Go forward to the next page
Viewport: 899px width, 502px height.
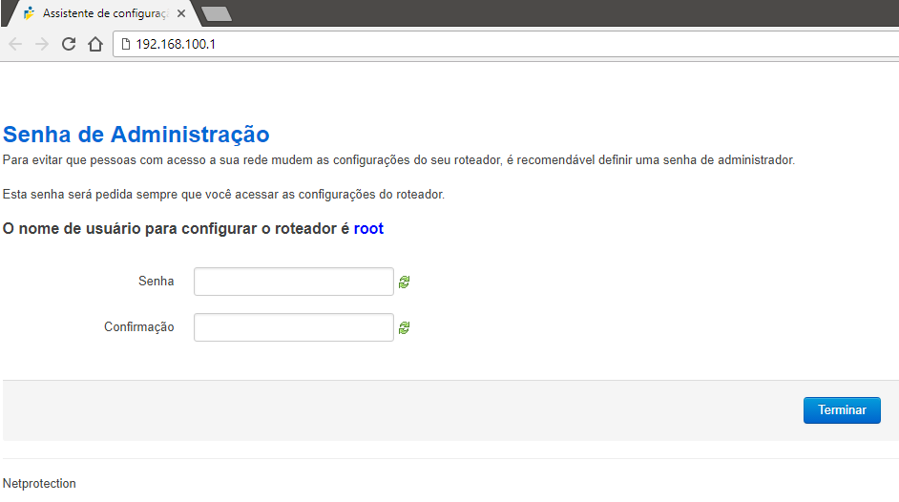[42, 44]
